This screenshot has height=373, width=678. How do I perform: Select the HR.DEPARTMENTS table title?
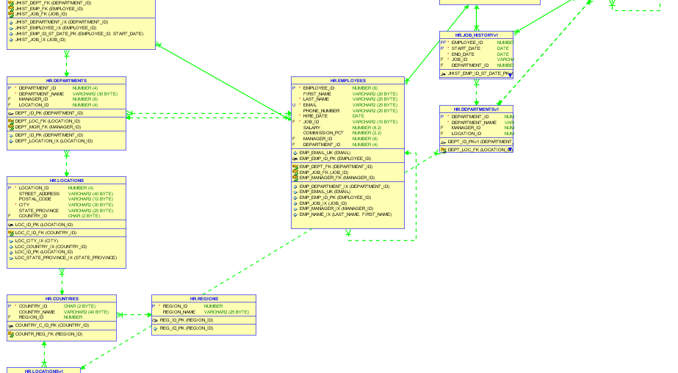point(67,81)
